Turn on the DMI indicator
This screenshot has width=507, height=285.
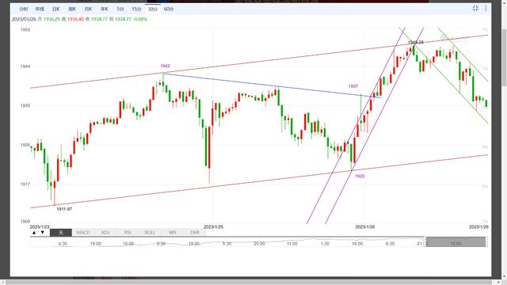[195, 232]
